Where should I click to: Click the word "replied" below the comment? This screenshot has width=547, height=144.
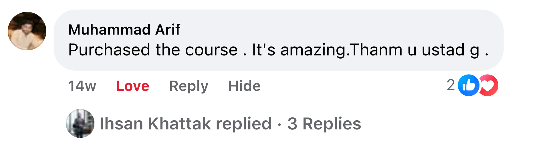(x=243, y=124)
